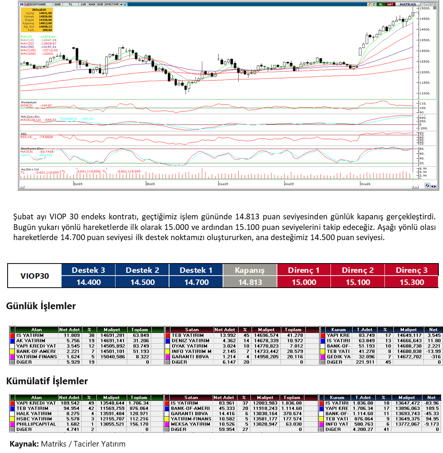Toggle the KHN chart option
Image resolution: width=443 pixels, height=453 pixels.
point(91,5)
